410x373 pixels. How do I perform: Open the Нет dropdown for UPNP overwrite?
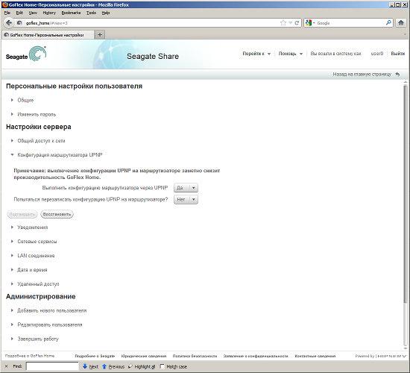pyautogui.click(x=186, y=199)
